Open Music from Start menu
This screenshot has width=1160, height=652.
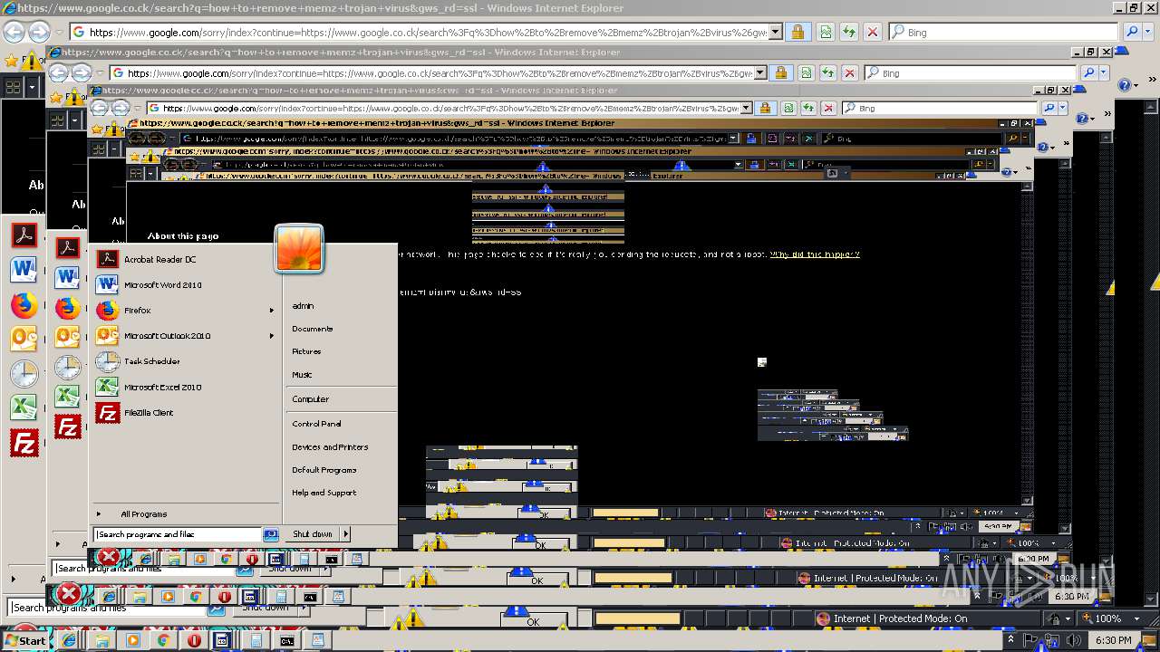click(x=302, y=374)
